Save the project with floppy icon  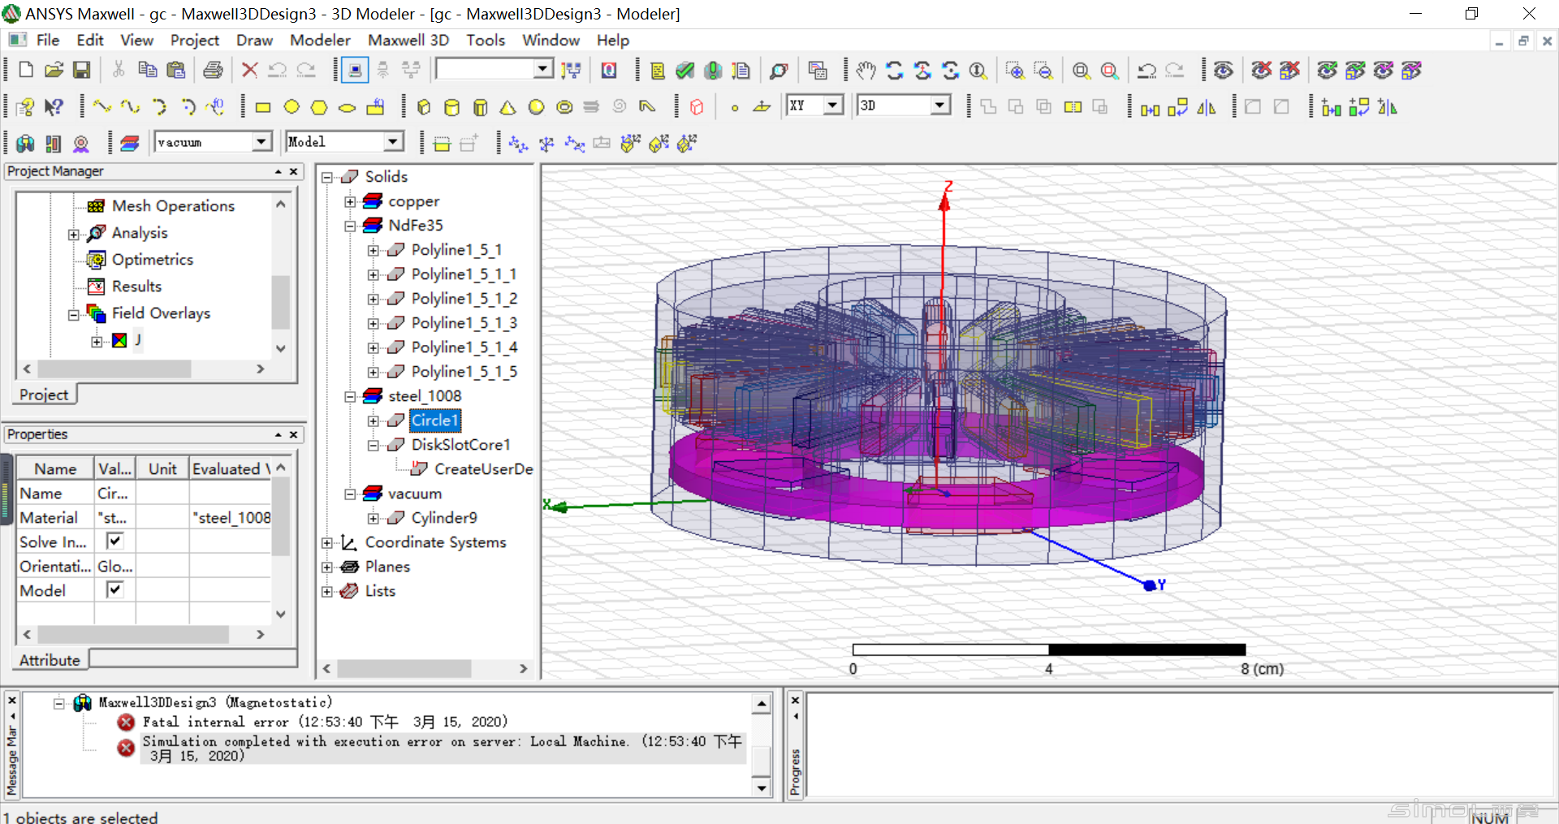[x=81, y=71]
